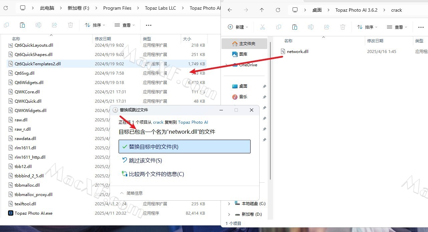Unpin 桌面 using its pin icon

coord(264,86)
